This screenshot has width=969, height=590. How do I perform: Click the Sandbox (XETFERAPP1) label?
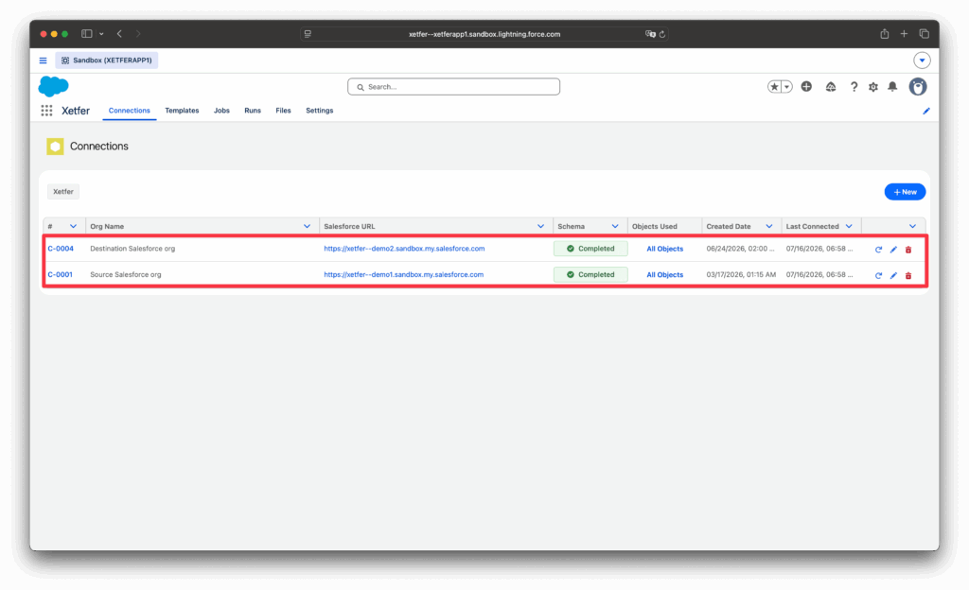[x=107, y=61]
